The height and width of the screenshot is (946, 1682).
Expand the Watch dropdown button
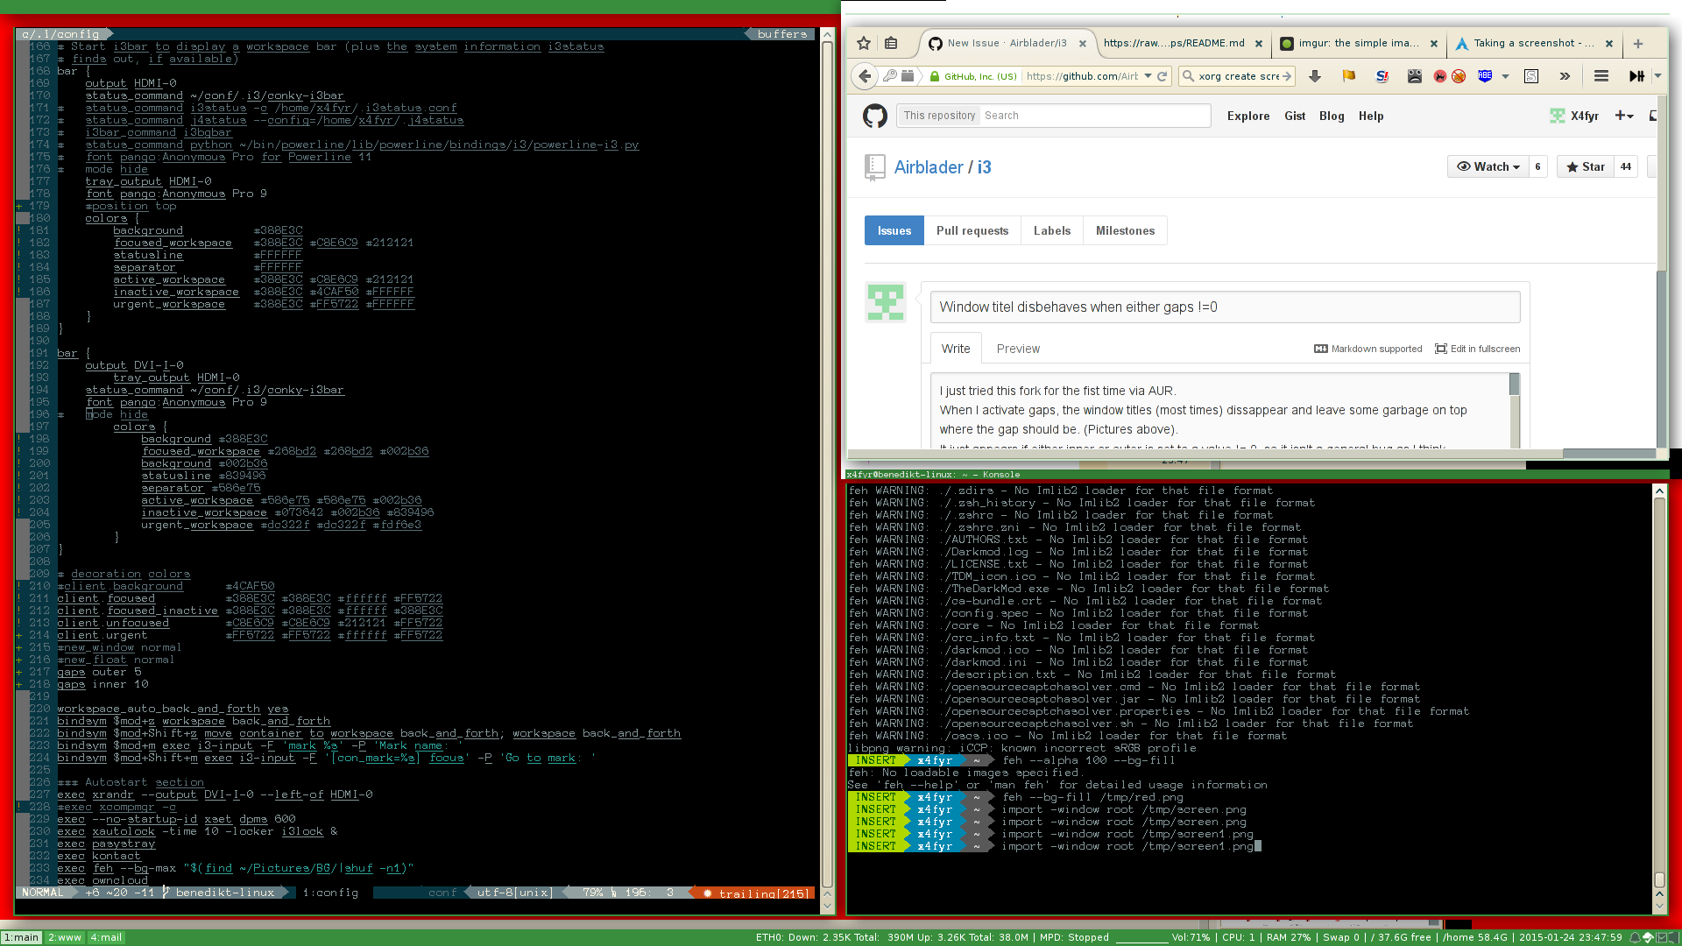(x=1488, y=166)
